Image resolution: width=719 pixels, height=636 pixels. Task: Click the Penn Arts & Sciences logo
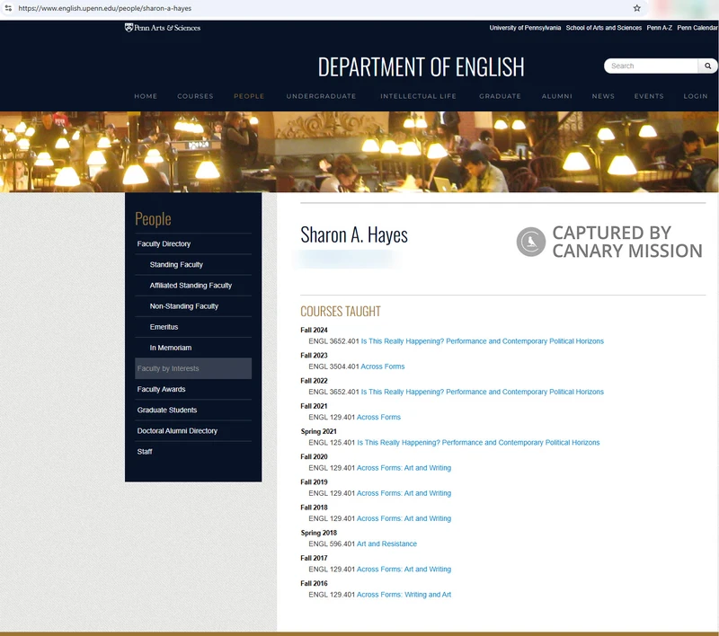(x=163, y=28)
